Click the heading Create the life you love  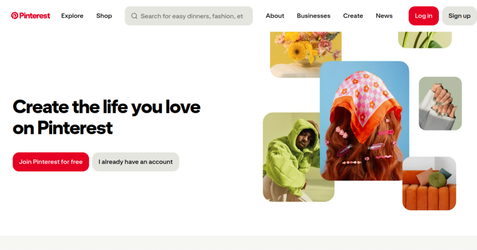(106, 117)
